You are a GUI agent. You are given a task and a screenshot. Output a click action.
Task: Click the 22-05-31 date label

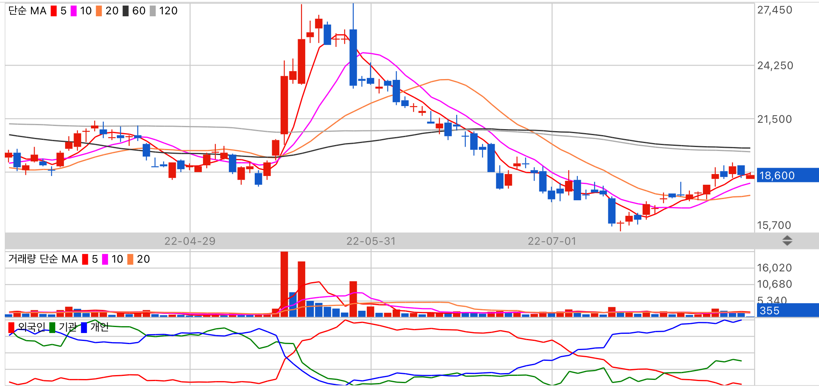click(371, 241)
